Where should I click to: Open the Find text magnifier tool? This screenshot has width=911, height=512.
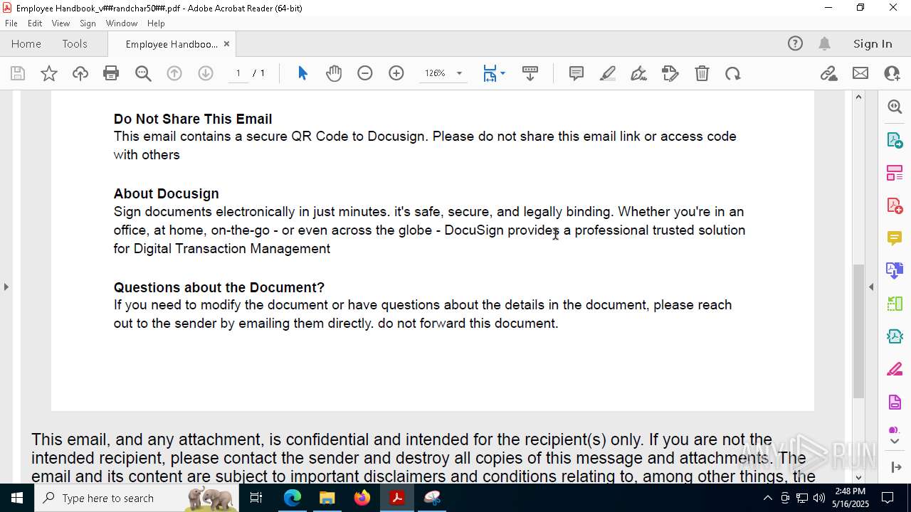point(143,73)
